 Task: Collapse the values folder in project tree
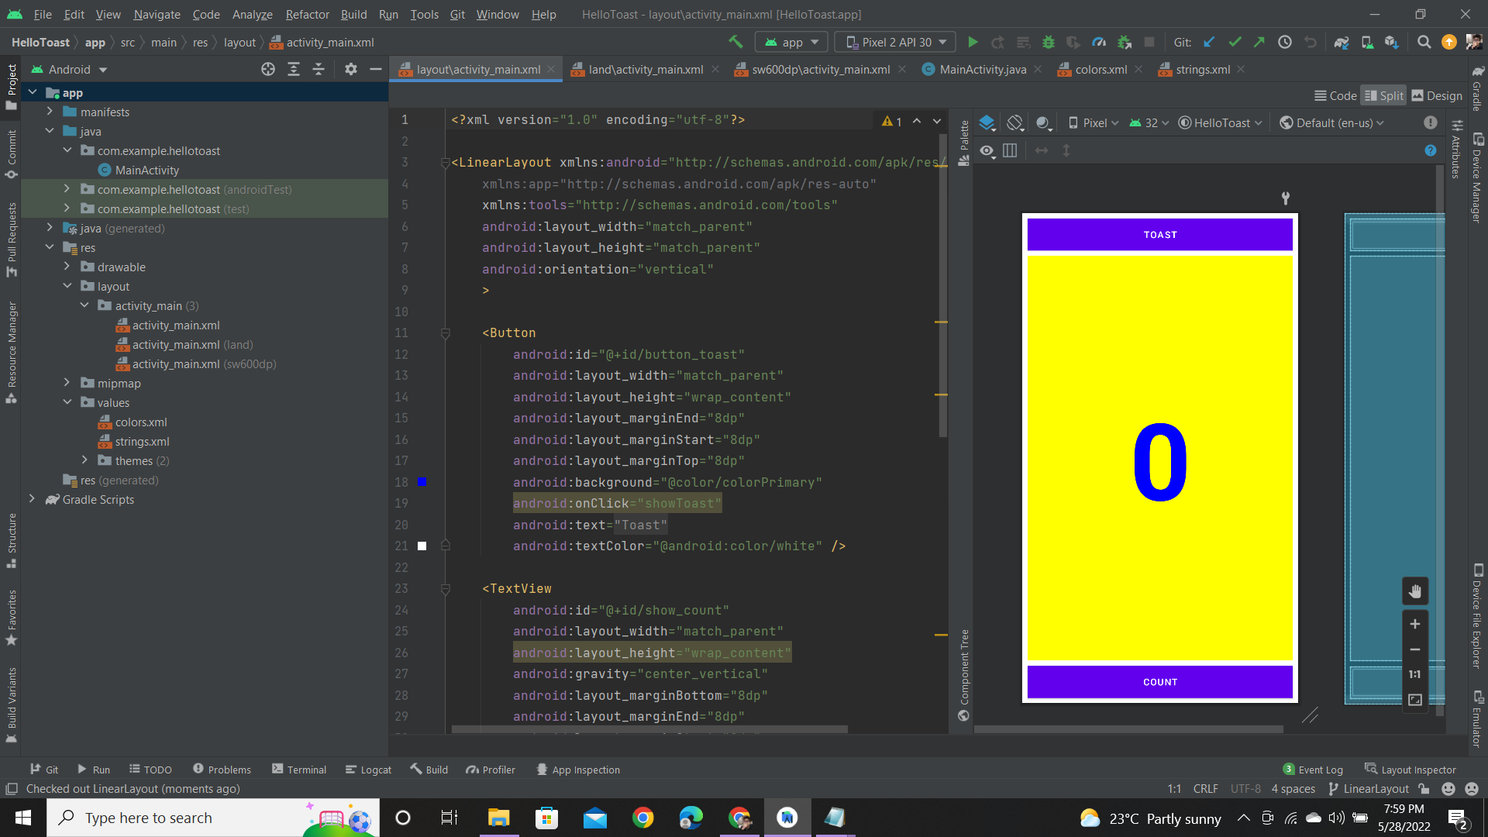coord(67,402)
